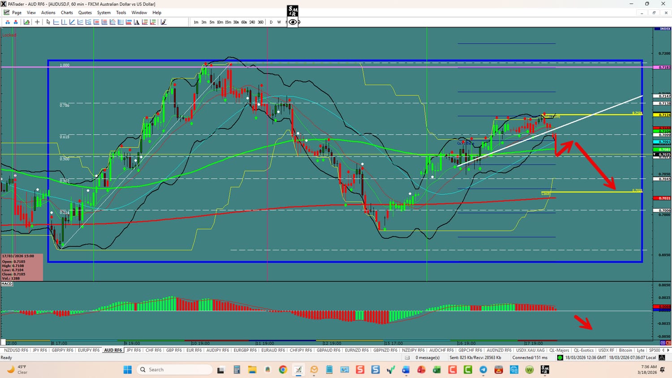Click the pen drawing tool icon
The width and height of the screenshot is (672, 378).
pyautogui.click(x=164, y=22)
